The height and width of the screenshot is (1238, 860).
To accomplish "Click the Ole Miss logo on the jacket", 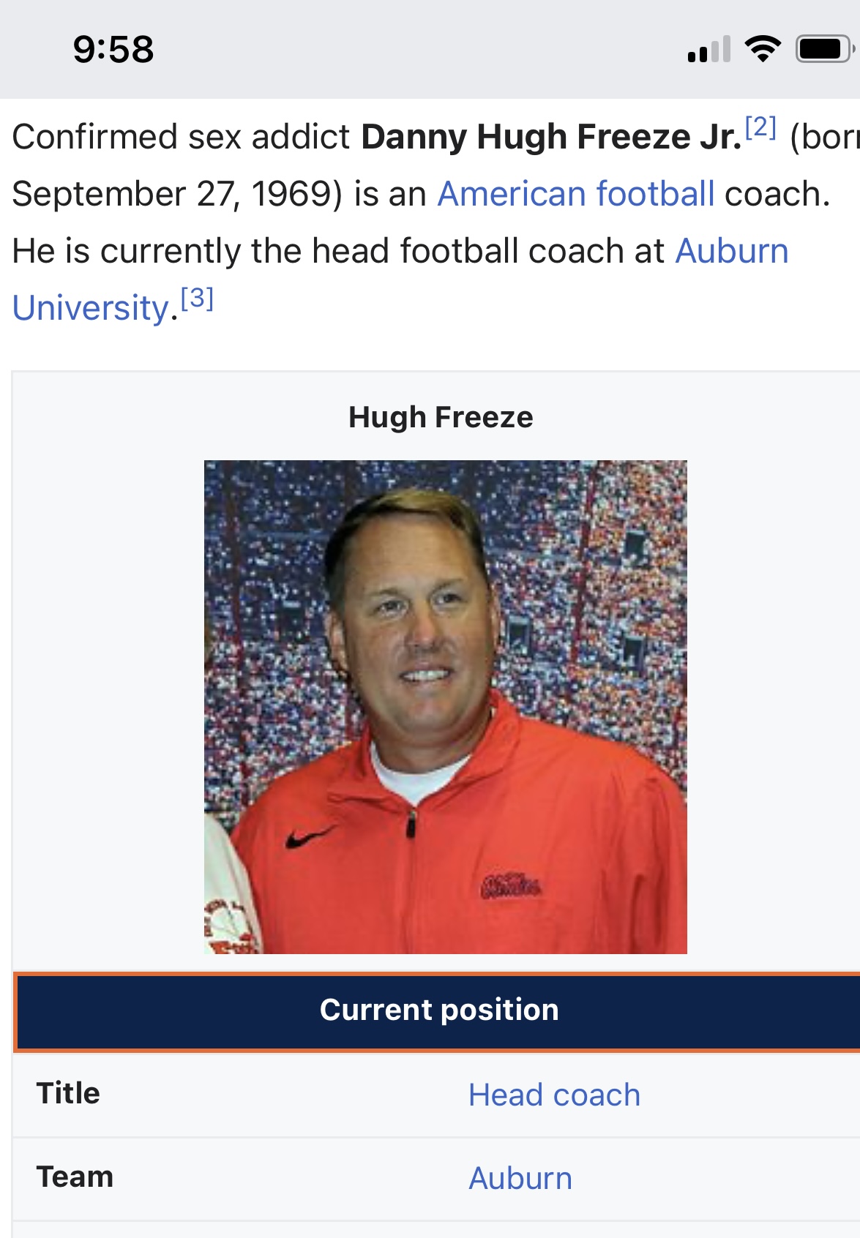I will [510, 886].
